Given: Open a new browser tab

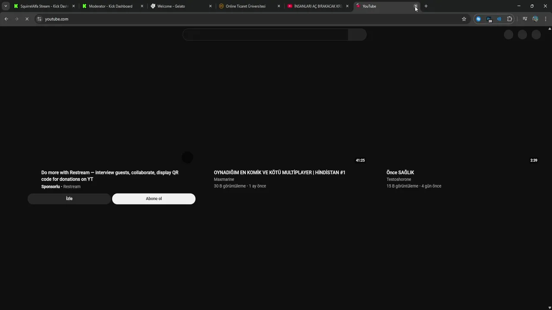Looking at the screenshot, I should click(426, 6).
